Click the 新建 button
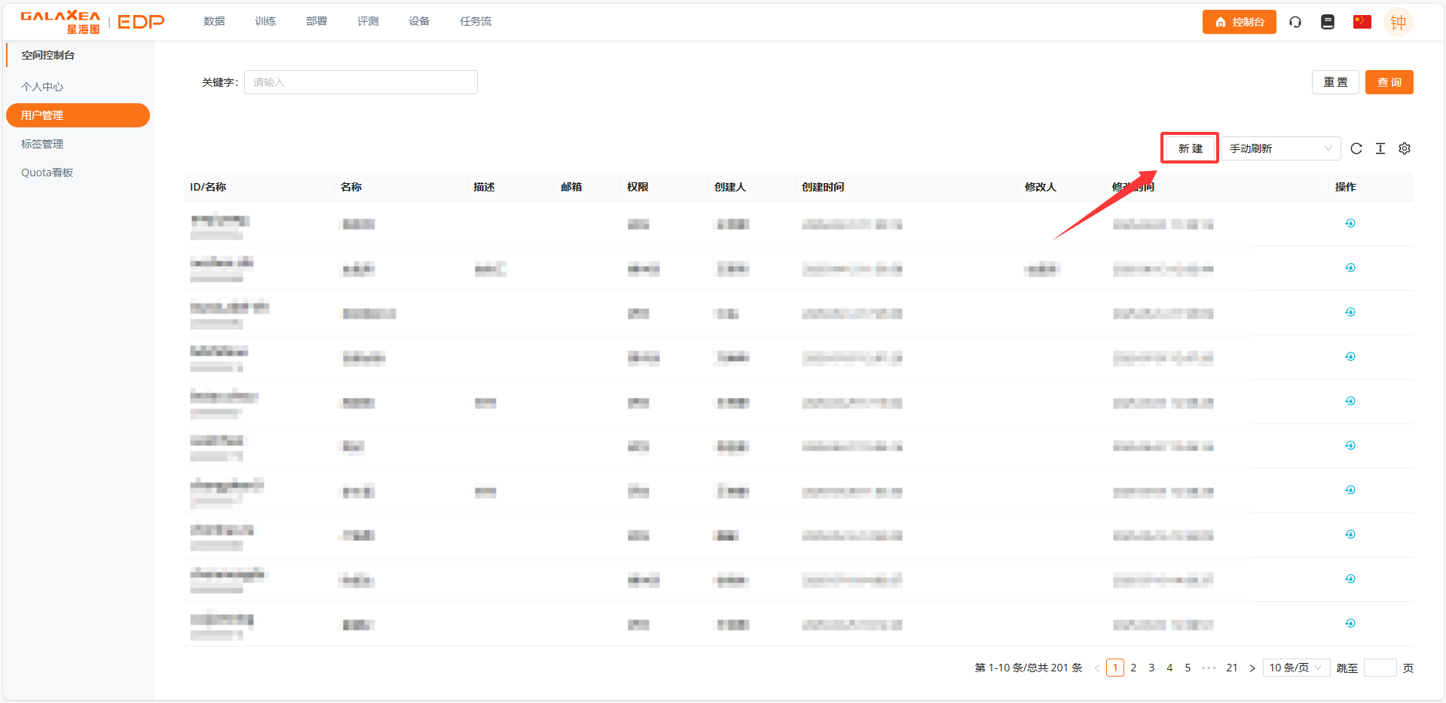Screen dimensions: 1446x703 click(1190, 148)
